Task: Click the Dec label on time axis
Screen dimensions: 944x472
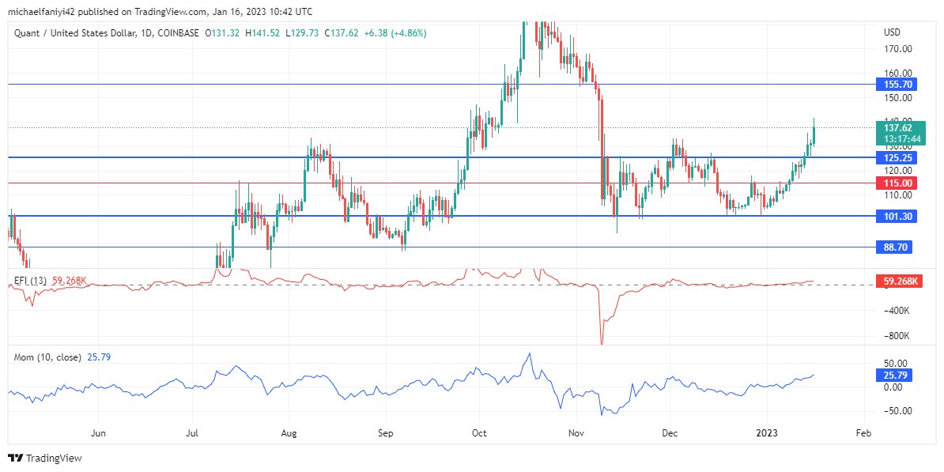Action: [x=670, y=433]
